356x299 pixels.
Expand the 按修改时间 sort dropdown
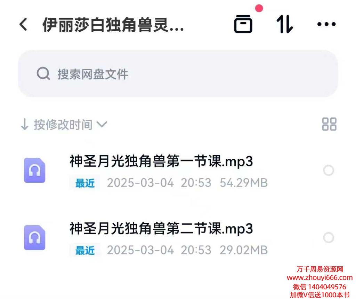pos(64,125)
